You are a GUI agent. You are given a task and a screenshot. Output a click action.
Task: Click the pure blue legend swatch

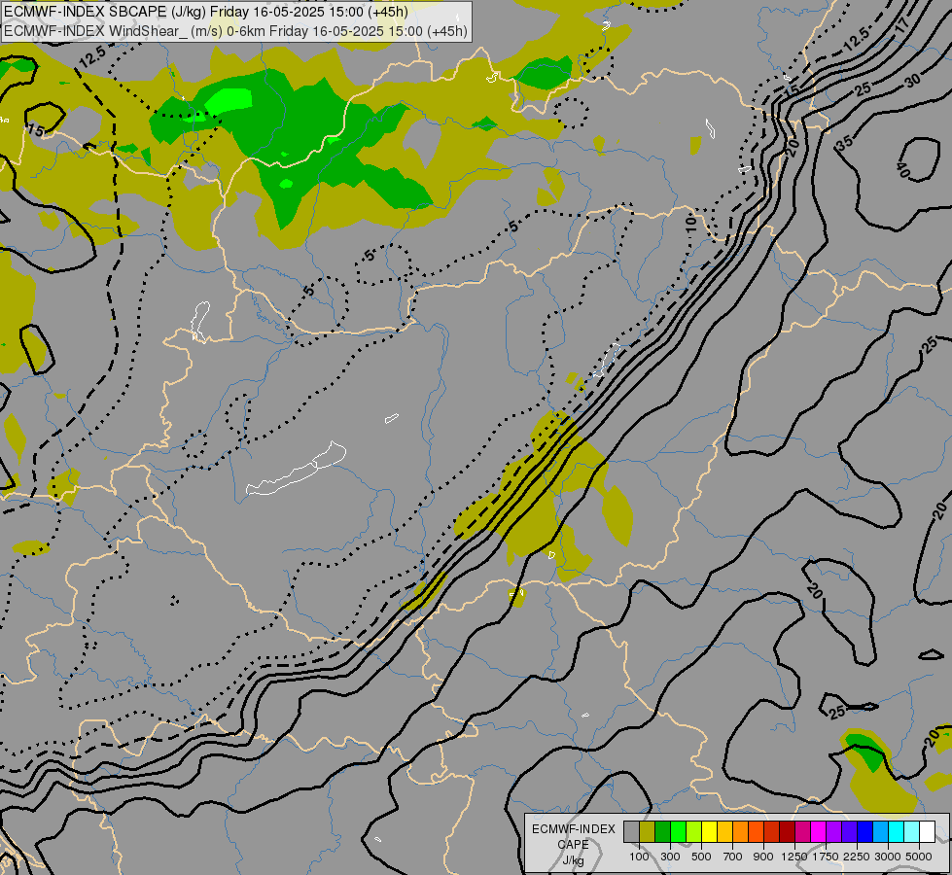(x=865, y=831)
